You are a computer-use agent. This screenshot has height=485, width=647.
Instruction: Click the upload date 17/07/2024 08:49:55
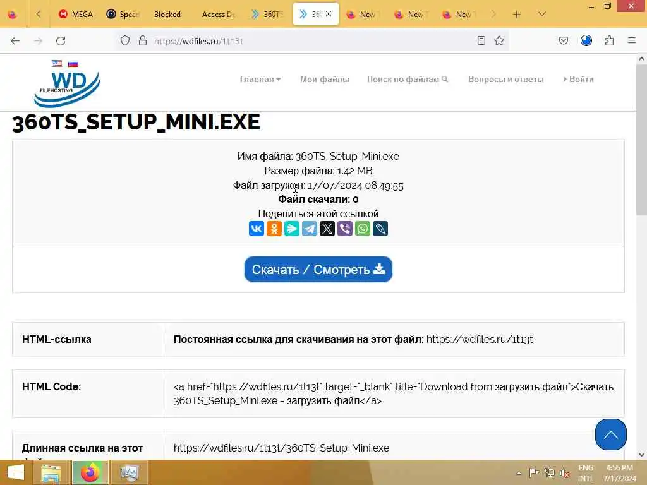point(355,186)
